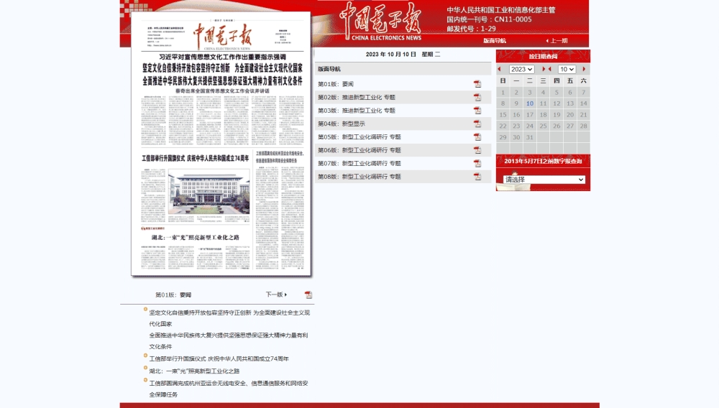Viewport: 719px width, 408px height.
Task: Open PDF icon for 第08版 新型工业化调研行
Action: pos(477,176)
